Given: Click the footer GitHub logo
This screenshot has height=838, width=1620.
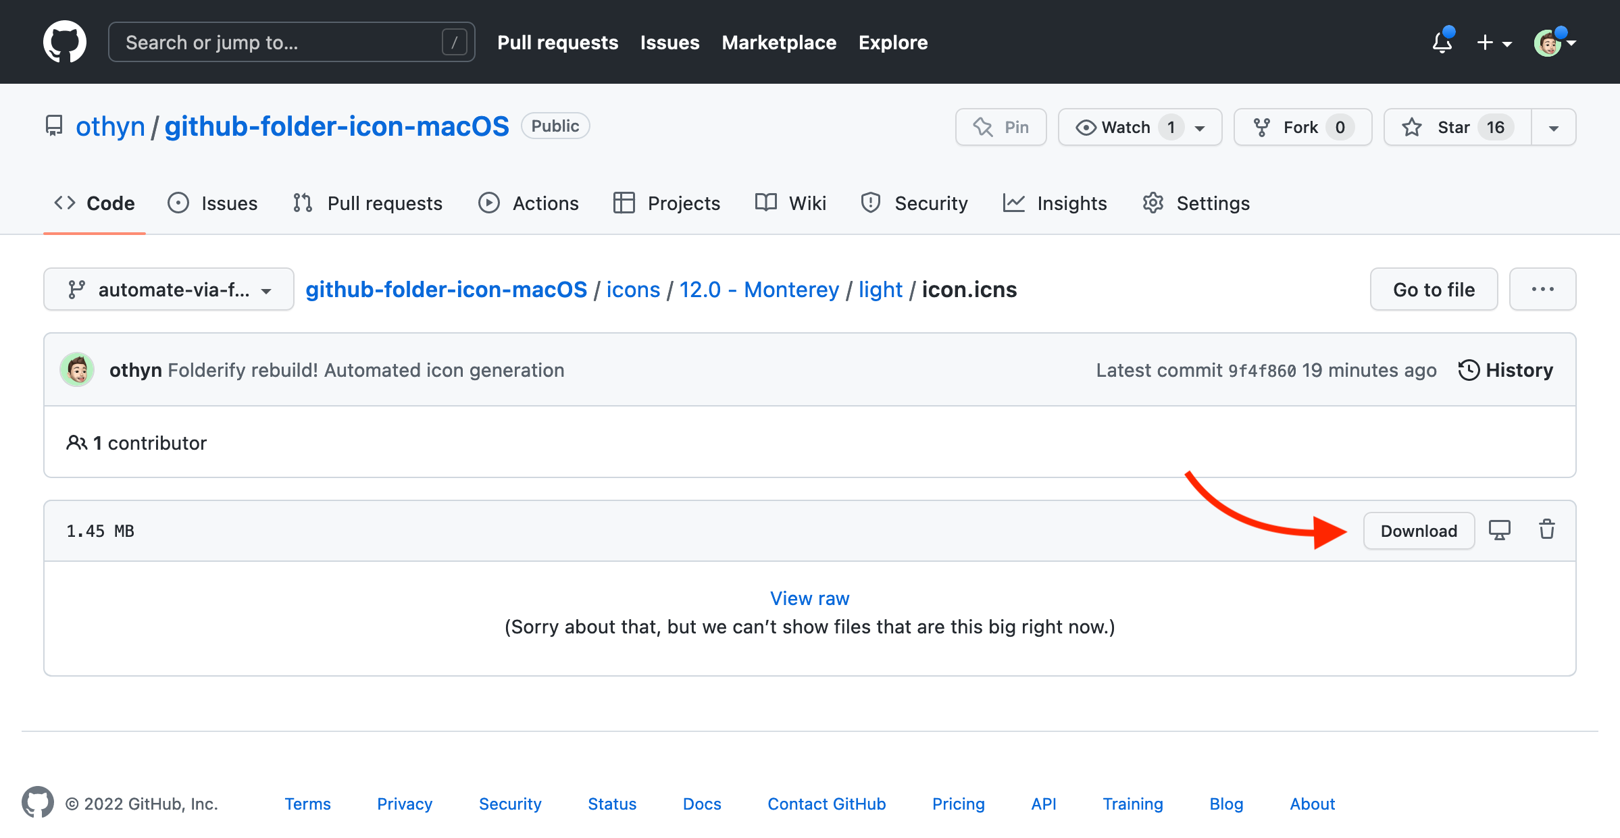Looking at the screenshot, I should (38, 803).
